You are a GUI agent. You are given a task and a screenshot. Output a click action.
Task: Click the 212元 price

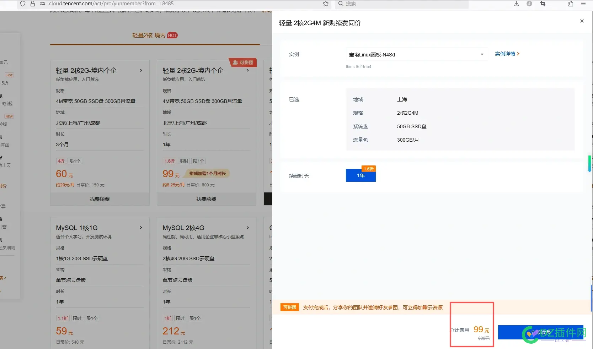point(174,331)
